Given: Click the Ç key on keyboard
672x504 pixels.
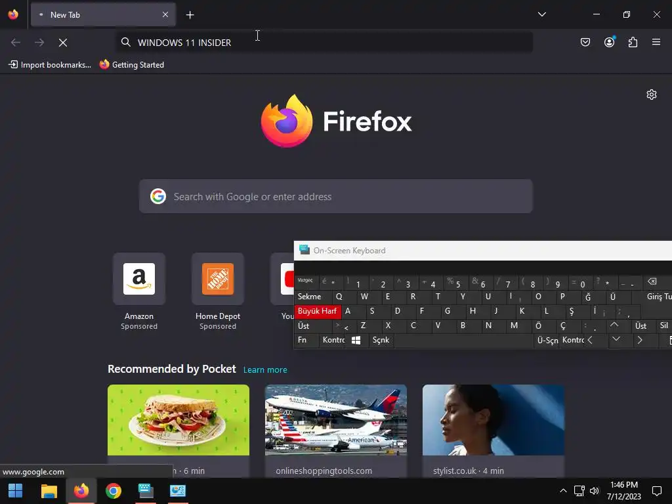Looking at the screenshot, I should tap(568, 325).
